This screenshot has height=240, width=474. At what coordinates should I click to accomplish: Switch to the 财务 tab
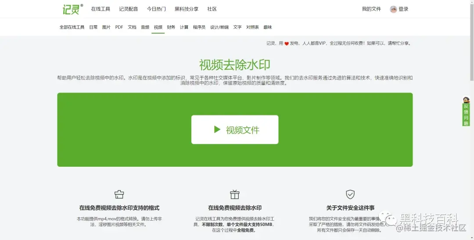(x=171, y=27)
